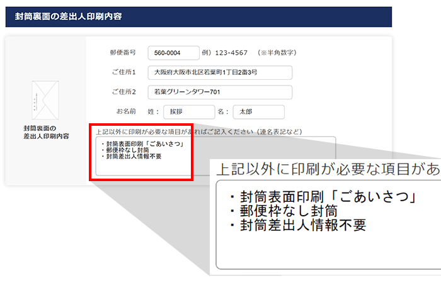Click the enlarged line 封筒差出人情報不要
Viewport: 441px width, 283px height.
coord(298,225)
